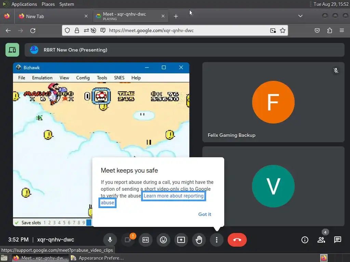Toggle the camera button with warning badge
Screen dimensions: 350x262
tap(128, 240)
